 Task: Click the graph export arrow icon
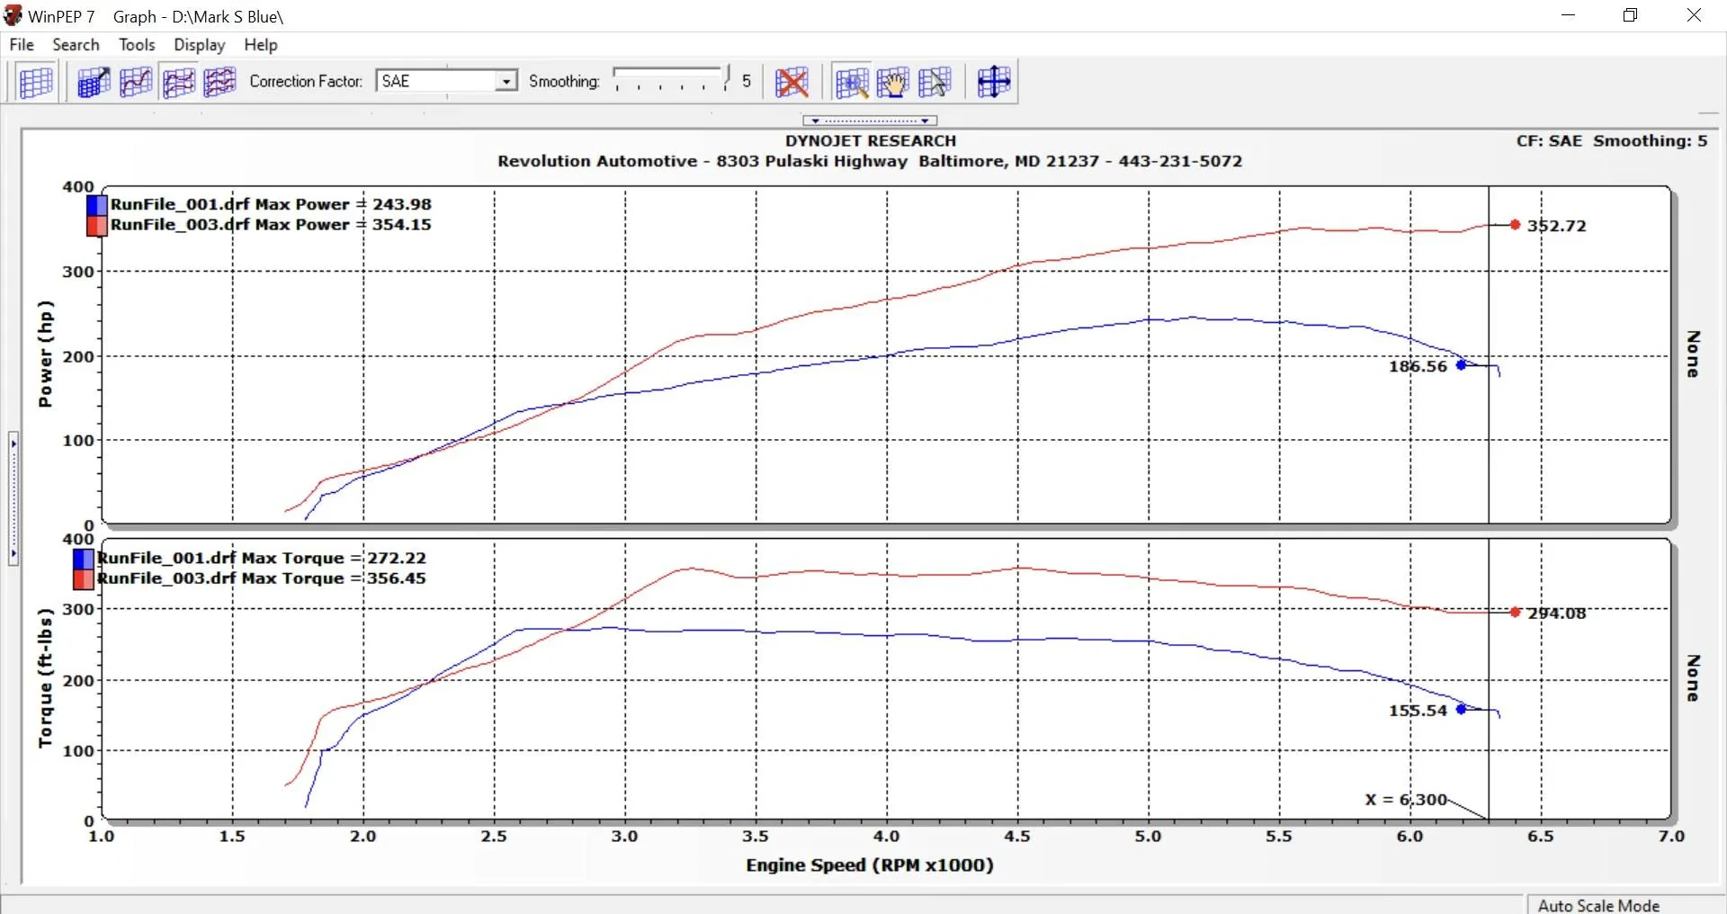94,82
